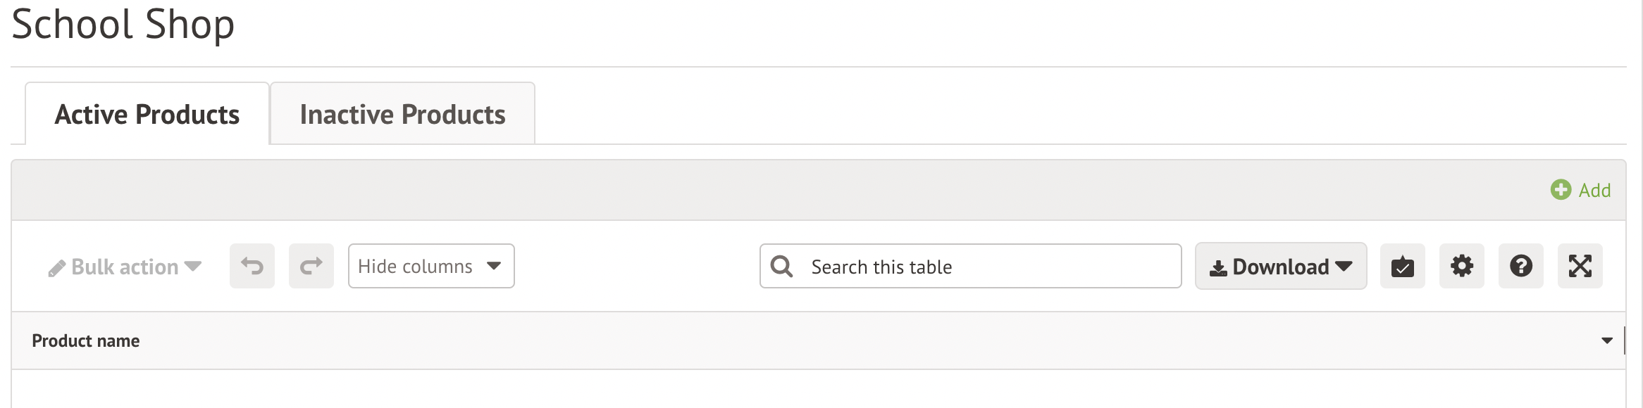Viewport: 1643px width, 408px height.
Task: Click the pencil icon in Bulk action
Action: click(x=56, y=268)
